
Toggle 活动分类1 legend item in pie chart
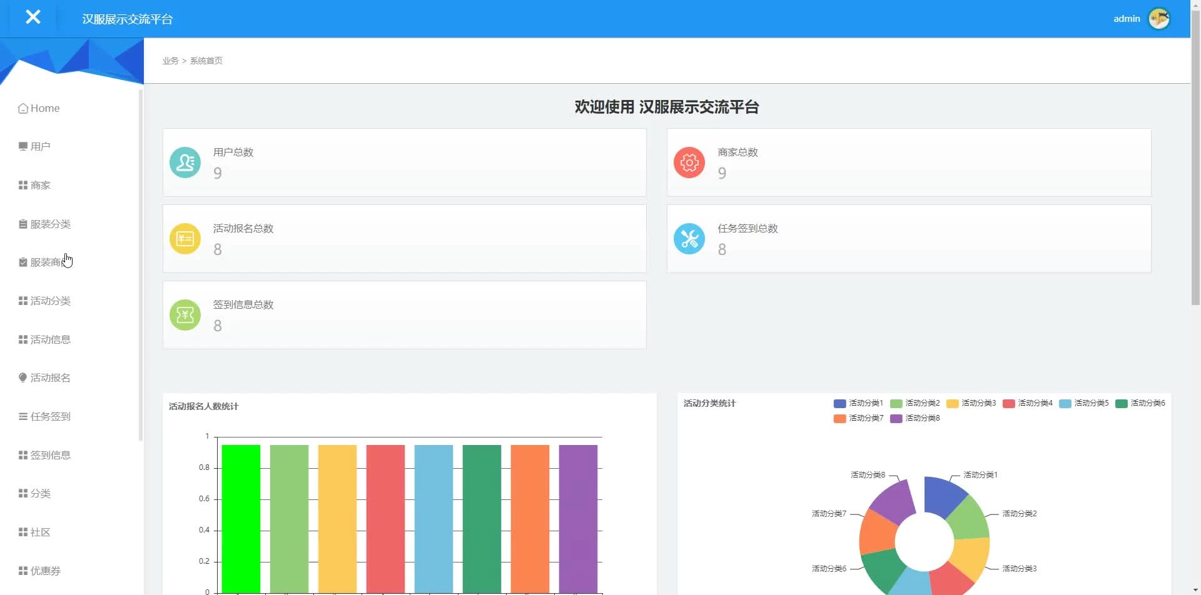coord(858,404)
